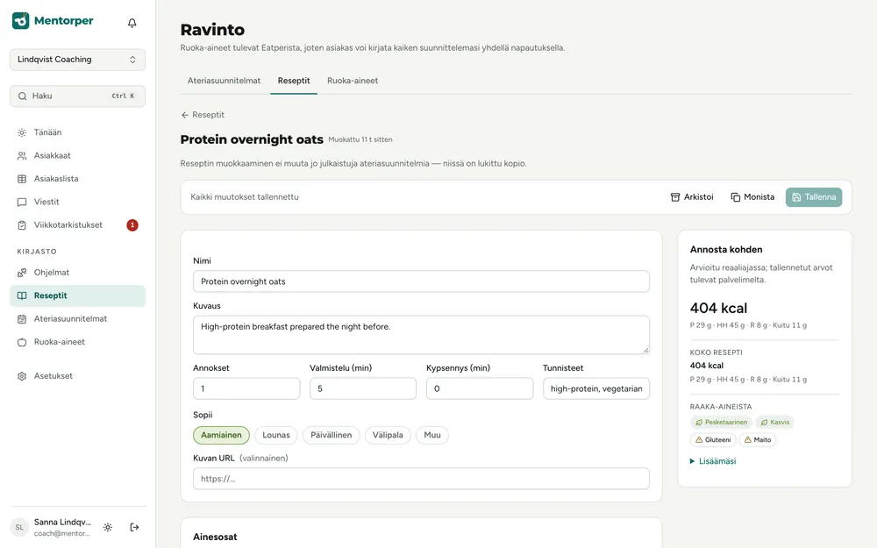Select the Reseptit tab
Image resolution: width=877 pixels, height=548 pixels.
[294, 81]
